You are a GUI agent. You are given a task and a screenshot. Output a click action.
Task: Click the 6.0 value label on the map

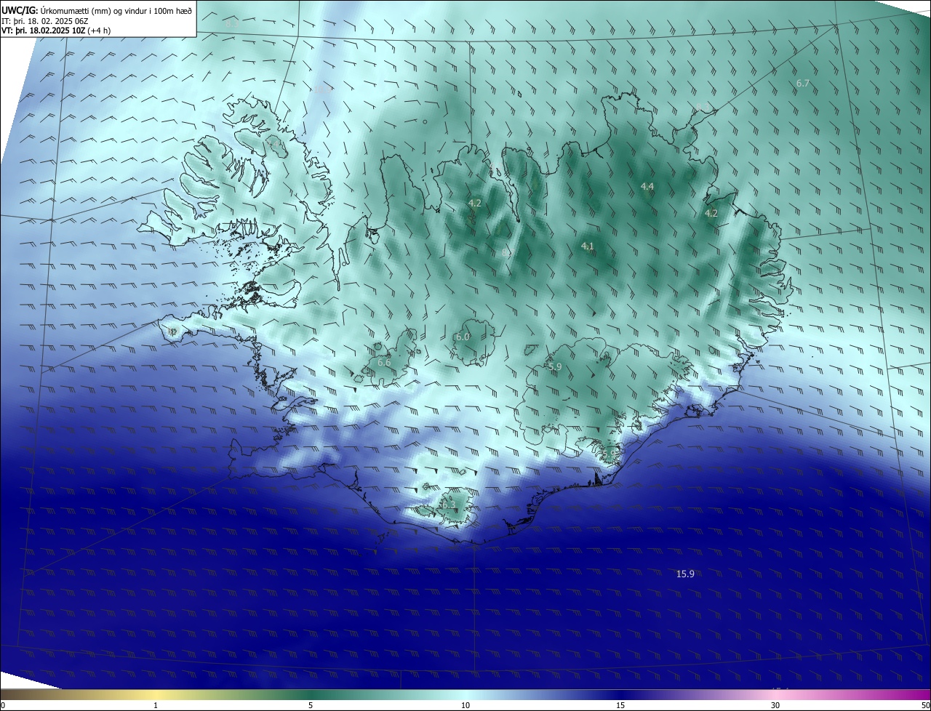click(x=463, y=337)
